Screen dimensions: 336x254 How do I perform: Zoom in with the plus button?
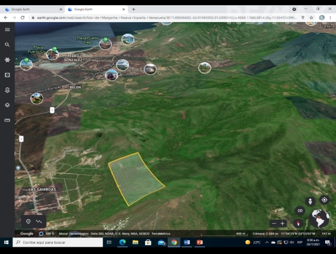pos(283,224)
